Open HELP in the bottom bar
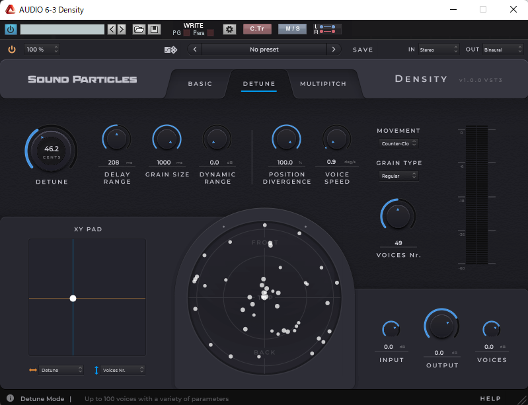Screen dimensions: 528x405 (490, 398)
